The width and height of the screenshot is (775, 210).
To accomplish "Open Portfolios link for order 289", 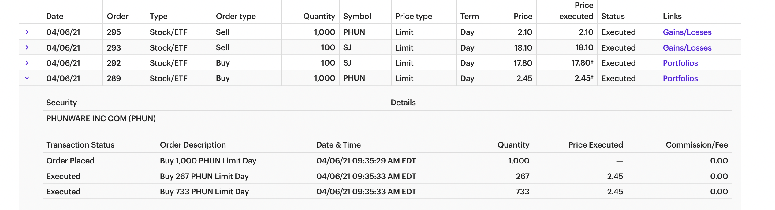I will (680, 78).
